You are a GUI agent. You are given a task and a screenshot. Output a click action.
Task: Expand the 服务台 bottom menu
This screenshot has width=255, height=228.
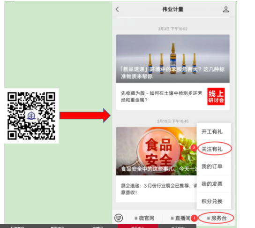click(x=217, y=218)
